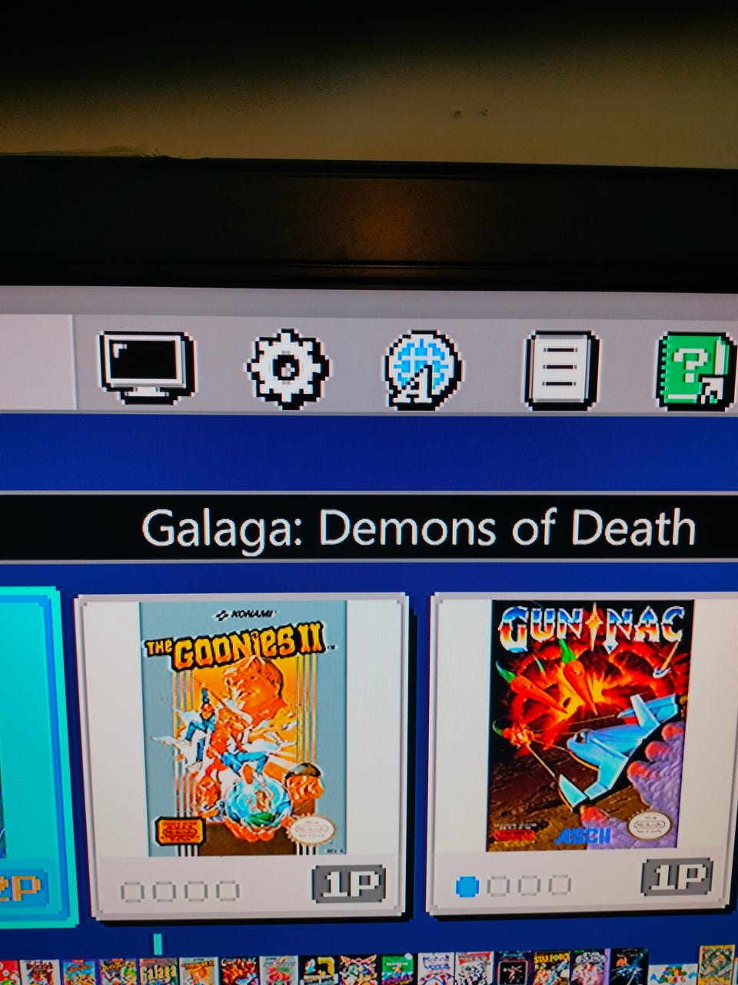Click the 1P badge on Gun-Nac

pyautogui.click(x=676, y=876)
